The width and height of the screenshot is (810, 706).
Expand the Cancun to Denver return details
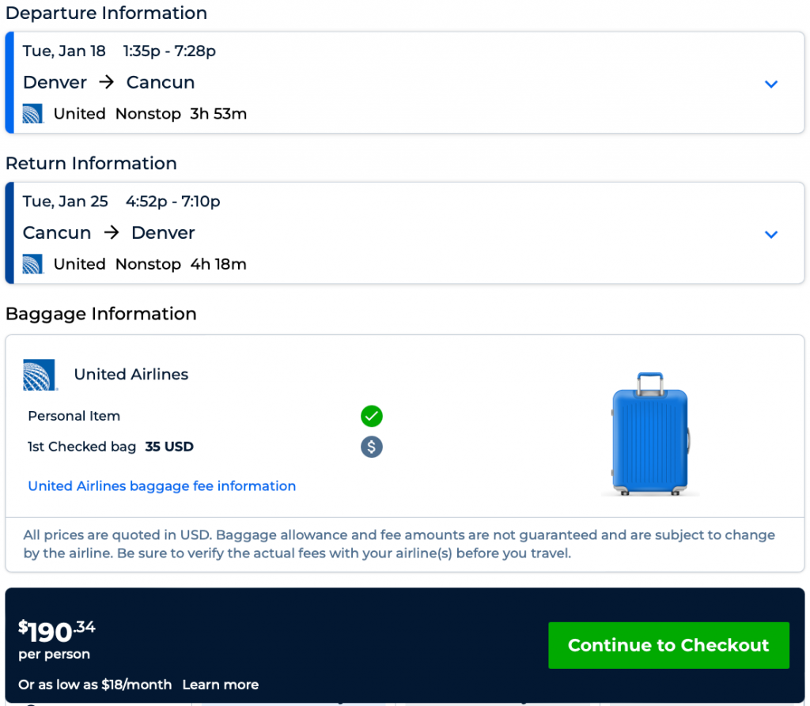click(x=771, y=234)
